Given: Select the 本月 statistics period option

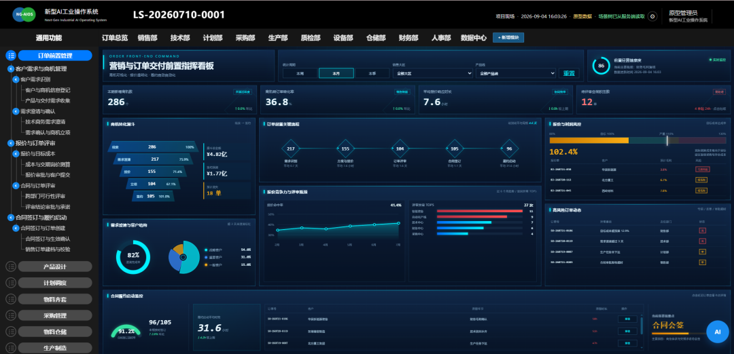Looking at the screenshot, I should pos(336,73).
